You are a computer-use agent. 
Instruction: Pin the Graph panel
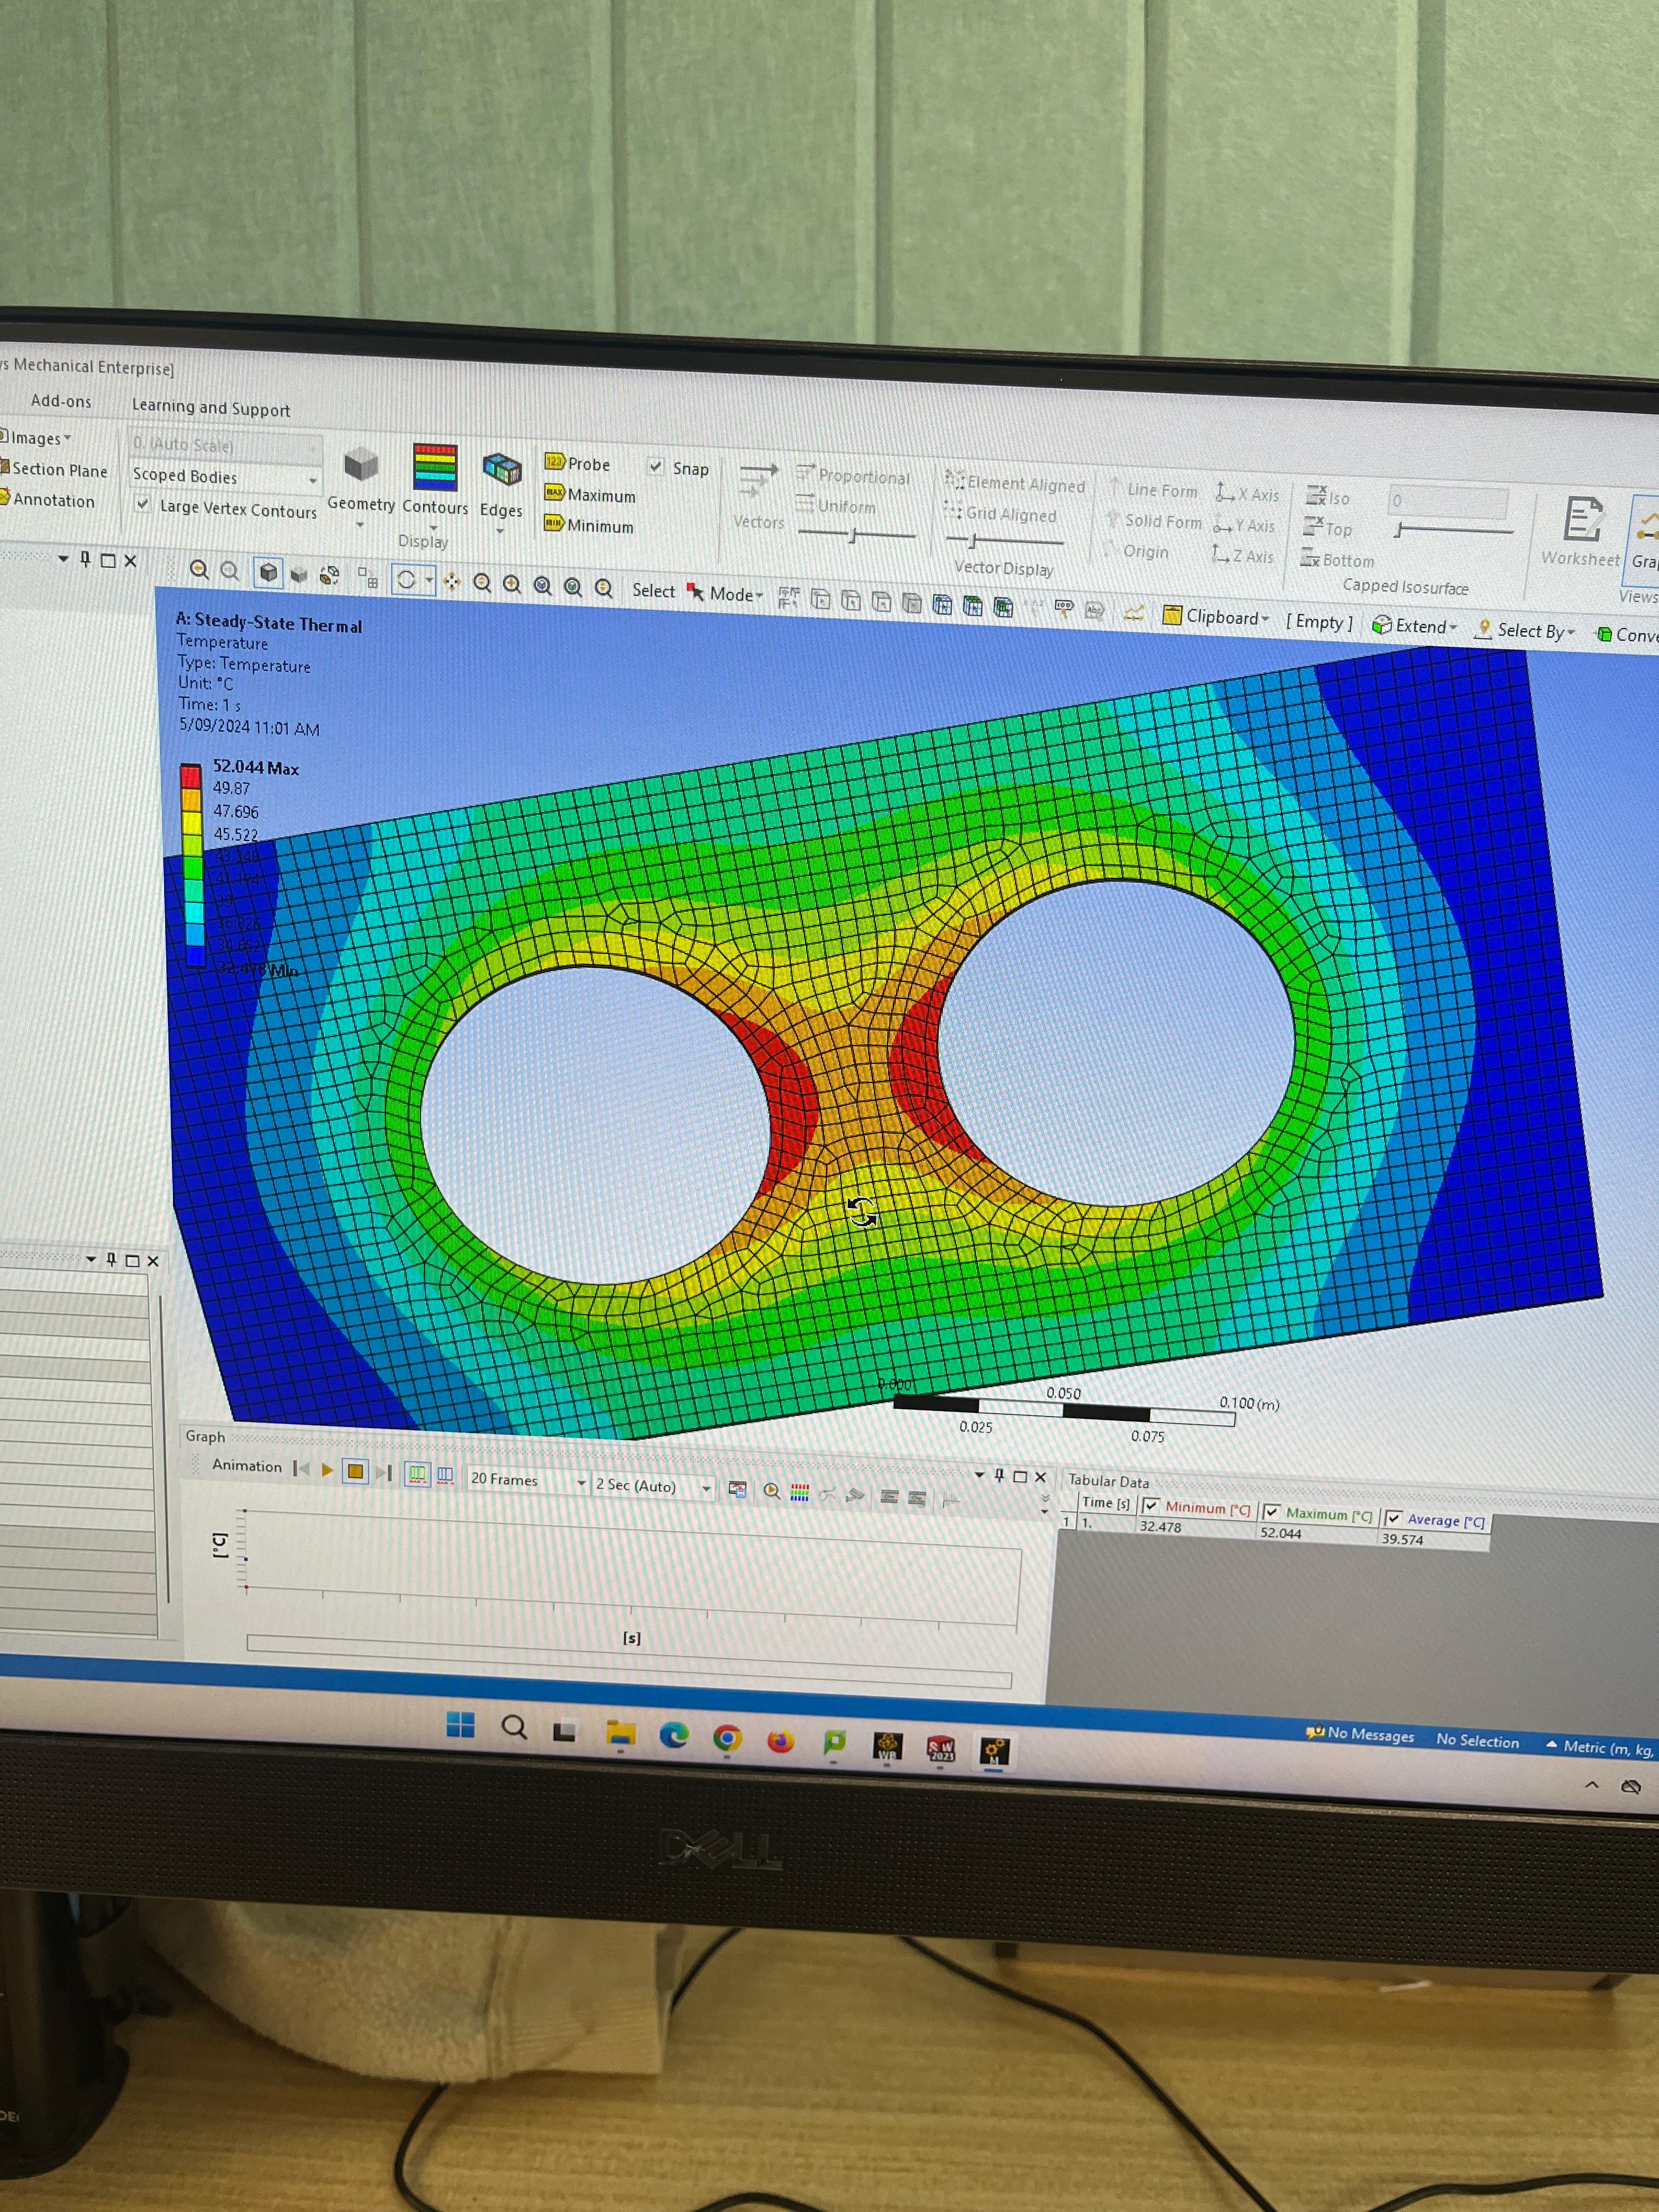click(x=999, y=1475)
